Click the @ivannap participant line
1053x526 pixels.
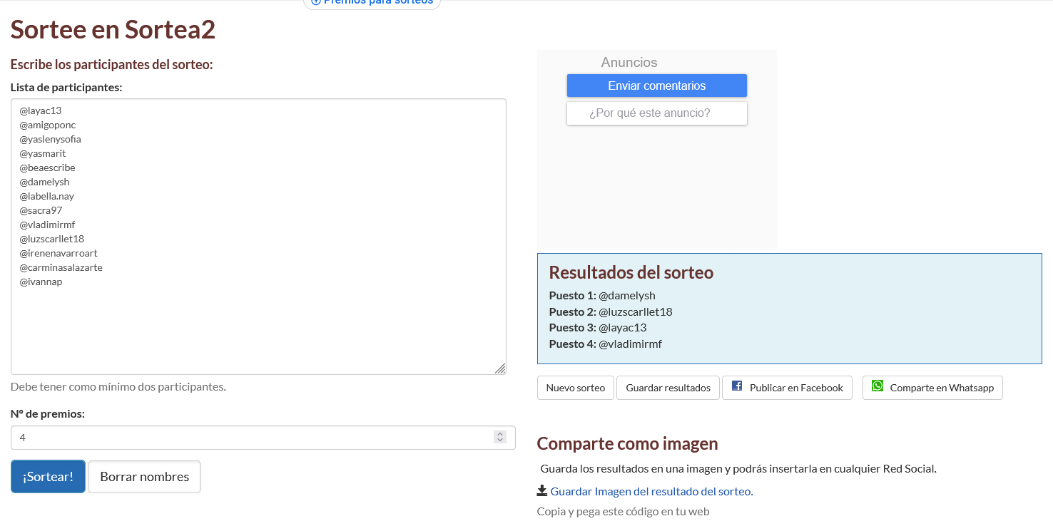[41, 282]
